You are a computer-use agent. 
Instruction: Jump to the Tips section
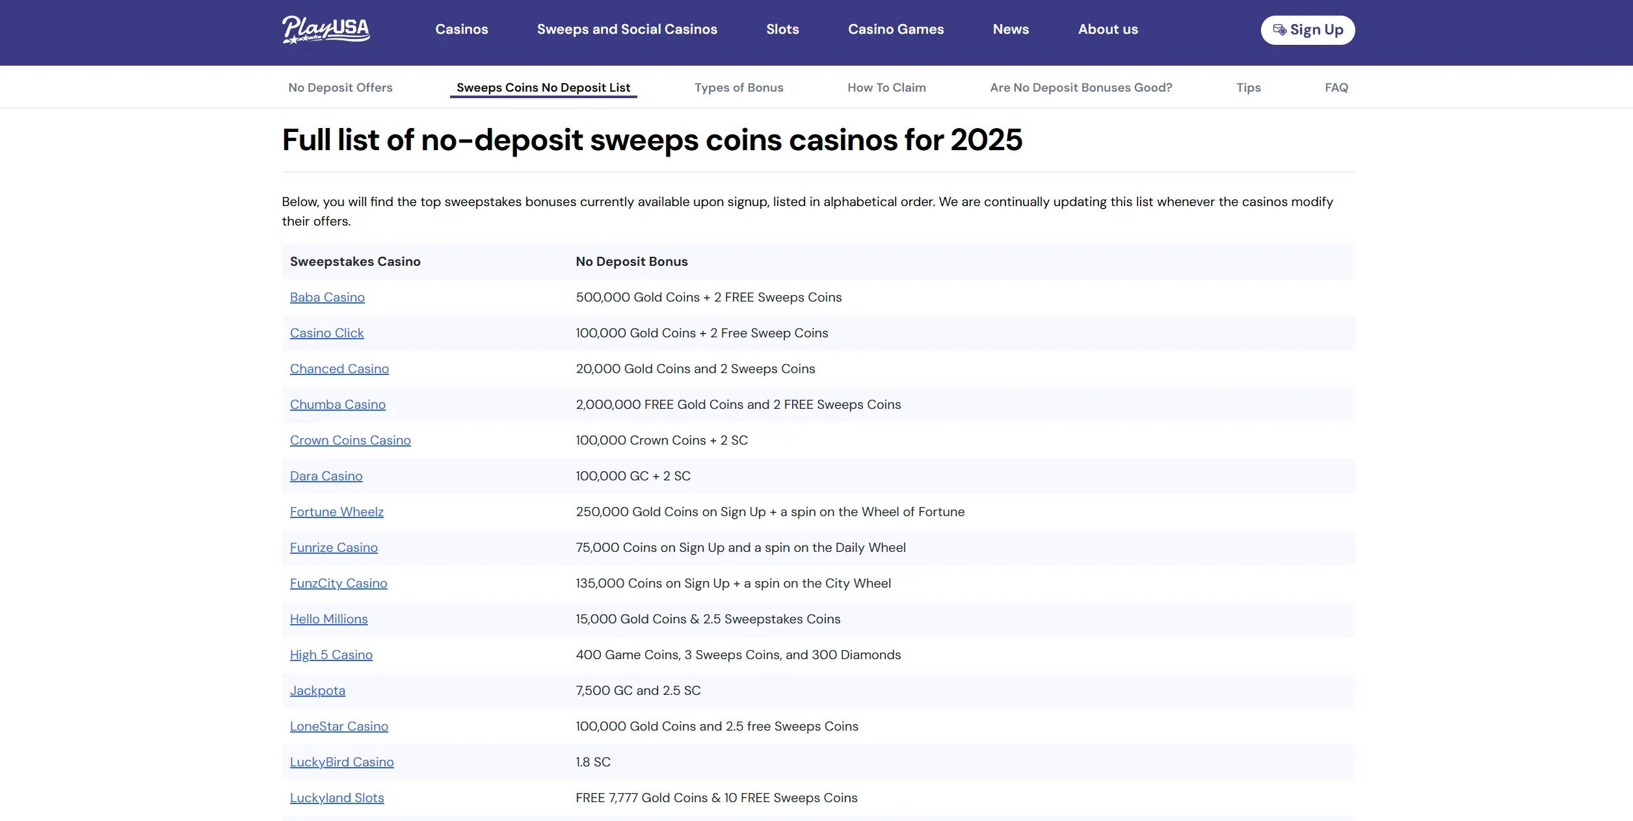click(1248, 88)
